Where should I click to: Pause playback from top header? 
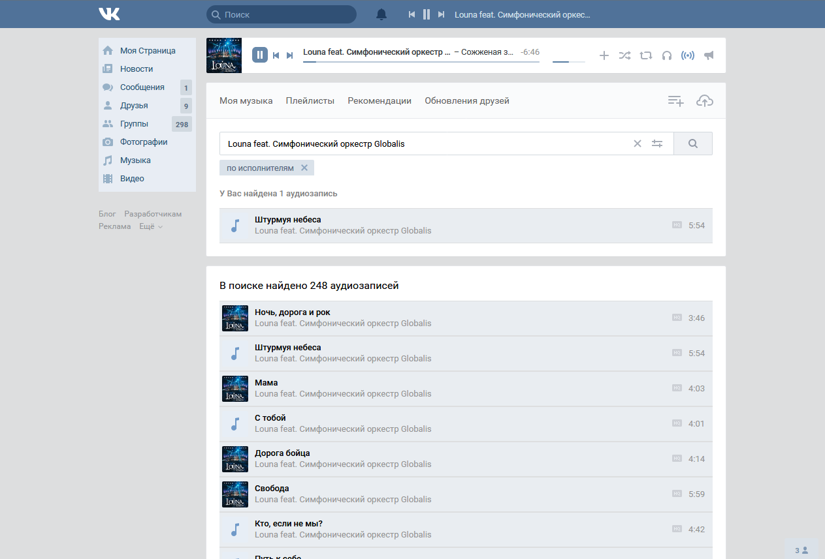click(427, 14)
